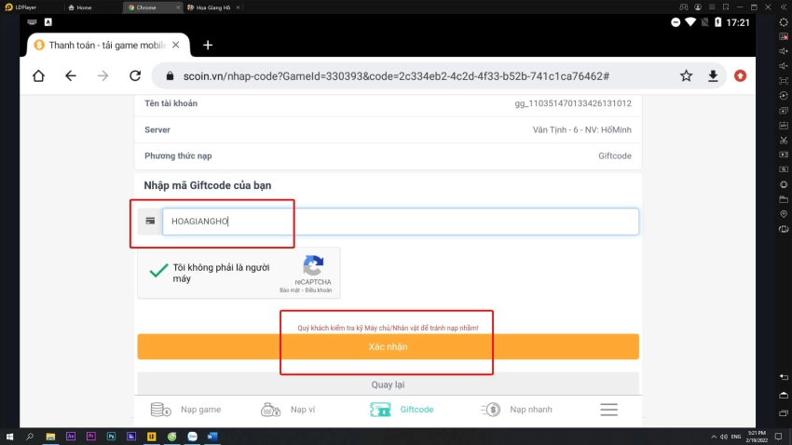This screenshot has height=445, width=792.
Task: Click the browser back arrow
Action: click(71, 76)
